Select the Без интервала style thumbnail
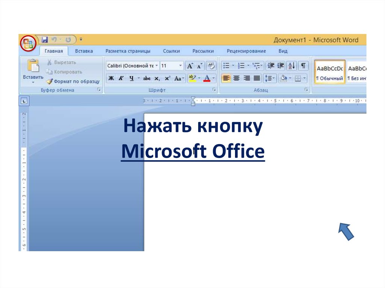Image resolution: width=385 pixels, height=288 pixels. [x=356, y=72]
